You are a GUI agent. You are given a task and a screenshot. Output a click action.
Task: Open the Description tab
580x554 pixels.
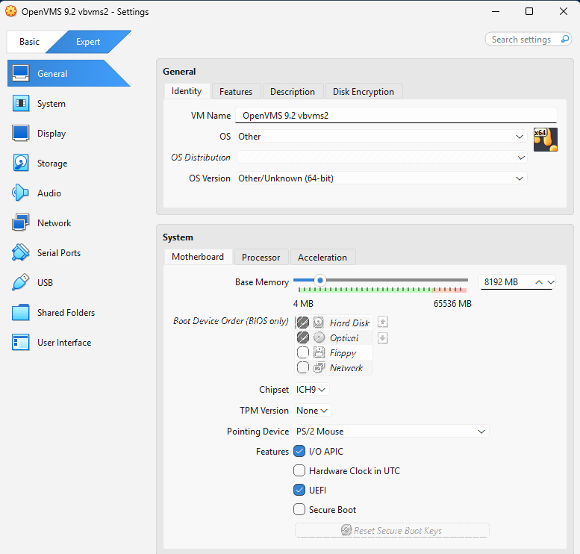click(293, 91)
